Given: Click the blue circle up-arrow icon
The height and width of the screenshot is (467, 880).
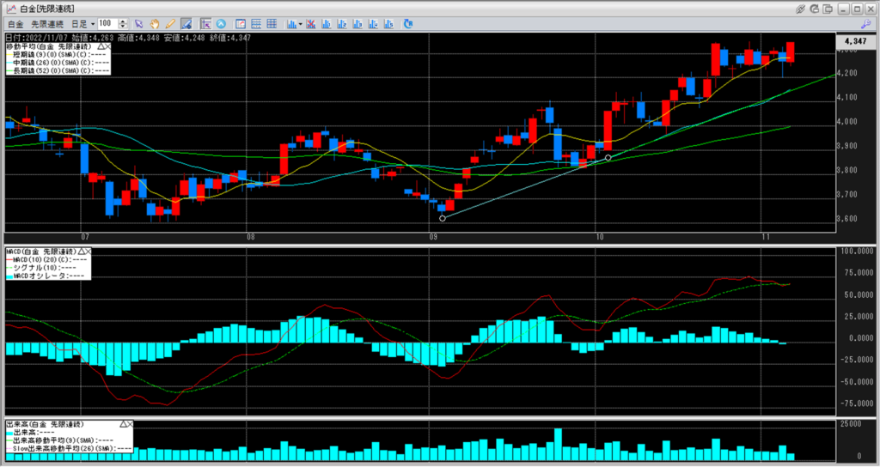Looking at the screenshot, I should [221, 24].
